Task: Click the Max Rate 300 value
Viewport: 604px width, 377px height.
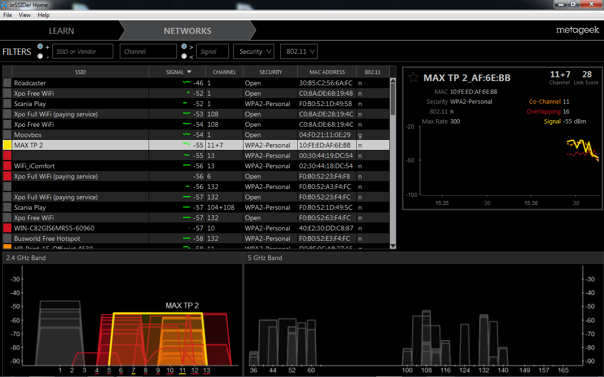Action: pyautogui.click(x=455, y=121)
